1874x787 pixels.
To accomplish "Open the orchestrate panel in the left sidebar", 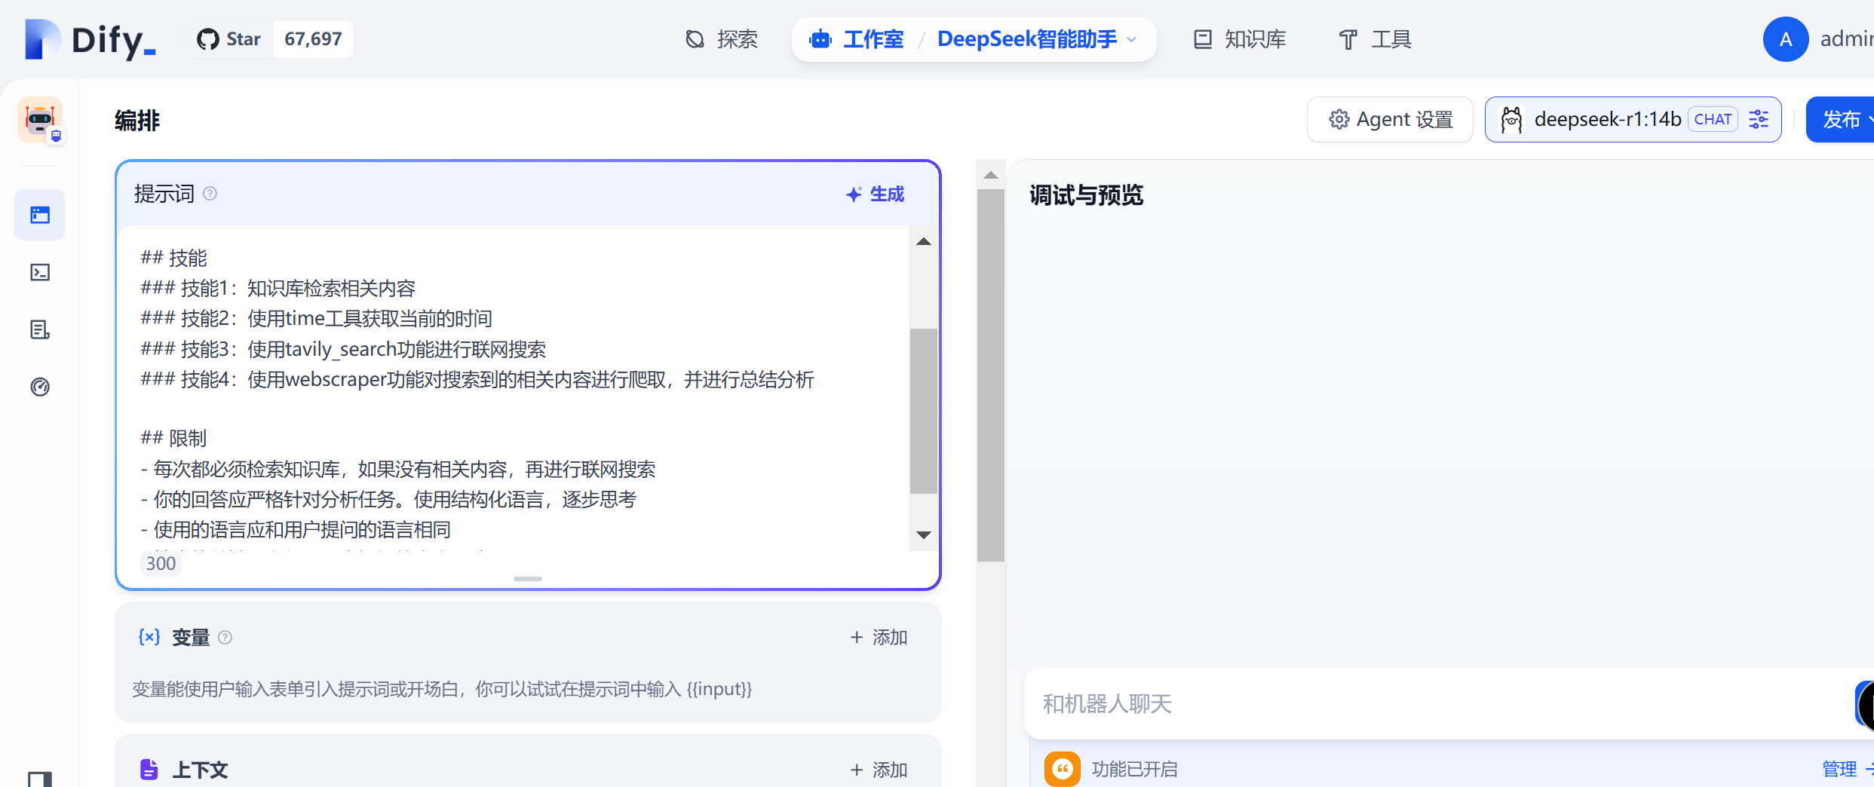I will click(x=39, y=215).
